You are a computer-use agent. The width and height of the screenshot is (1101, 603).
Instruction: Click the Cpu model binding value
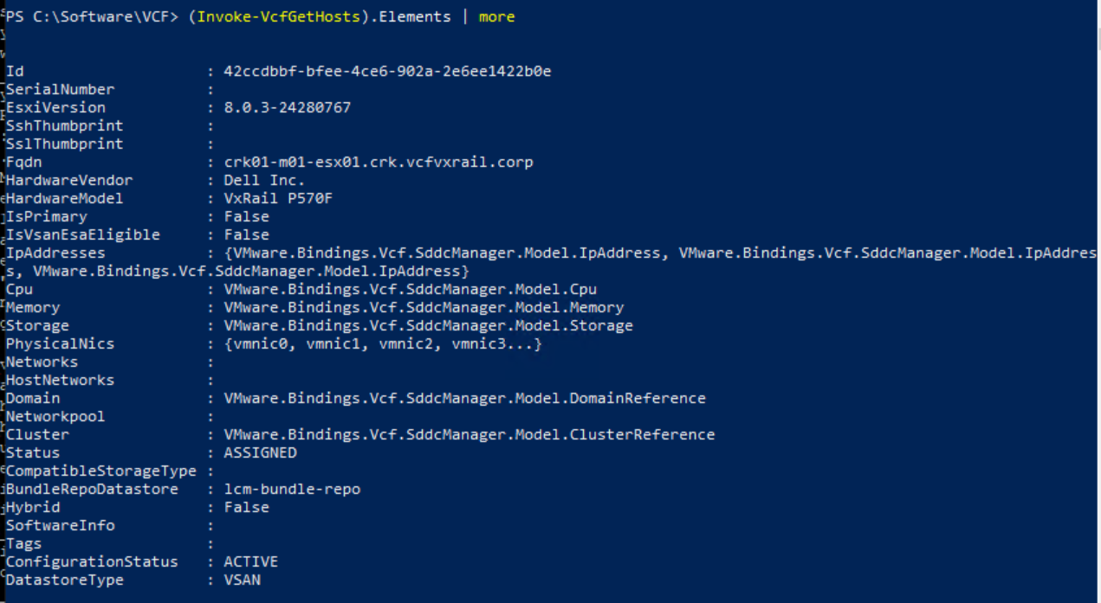tap(410, 289)
